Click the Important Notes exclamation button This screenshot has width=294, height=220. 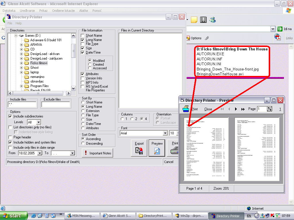(x=97, y=153)
